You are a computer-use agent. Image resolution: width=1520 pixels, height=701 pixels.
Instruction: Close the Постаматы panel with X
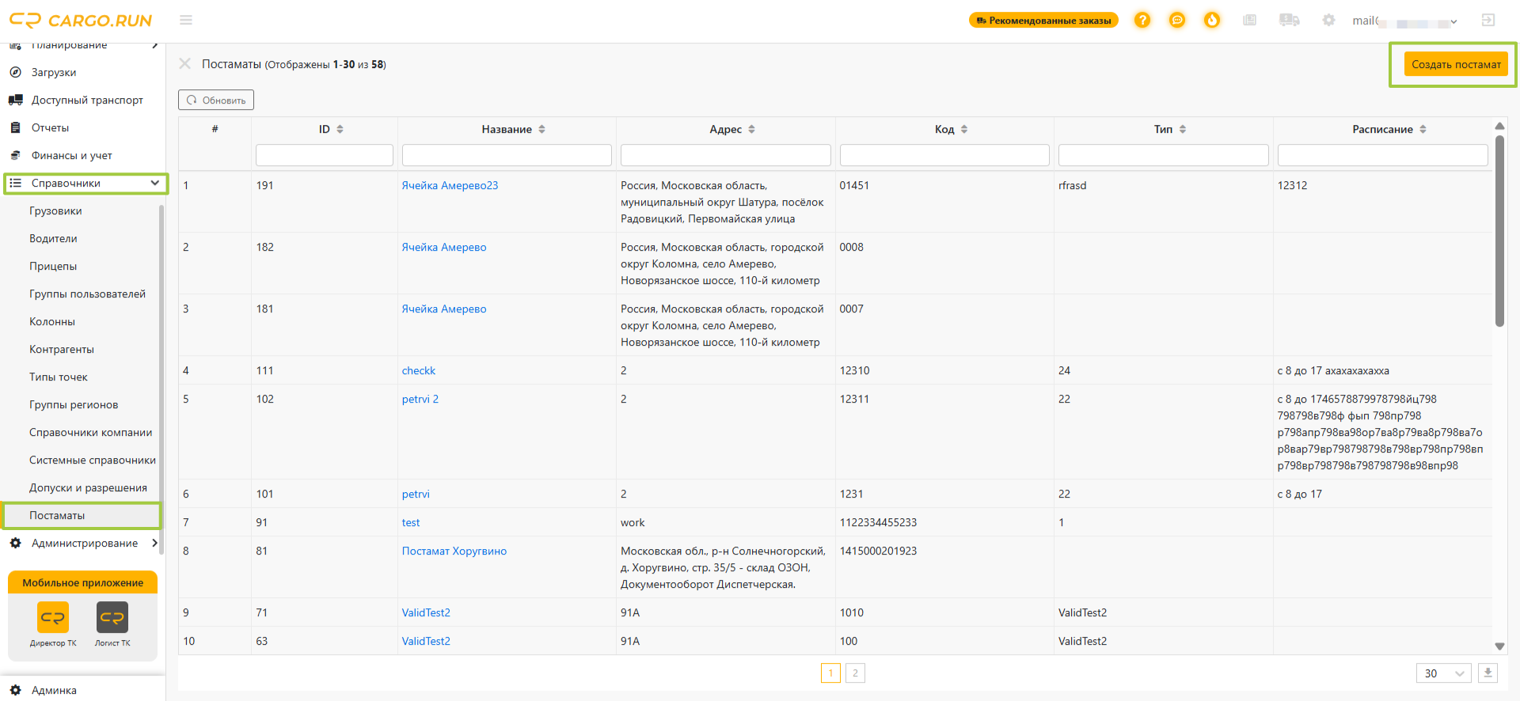(x=185, y=63)
